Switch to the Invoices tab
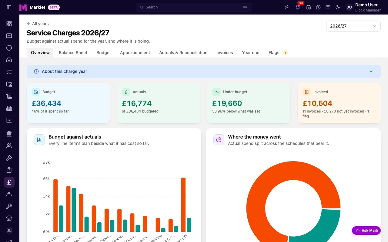 click(x=225, y=53)
